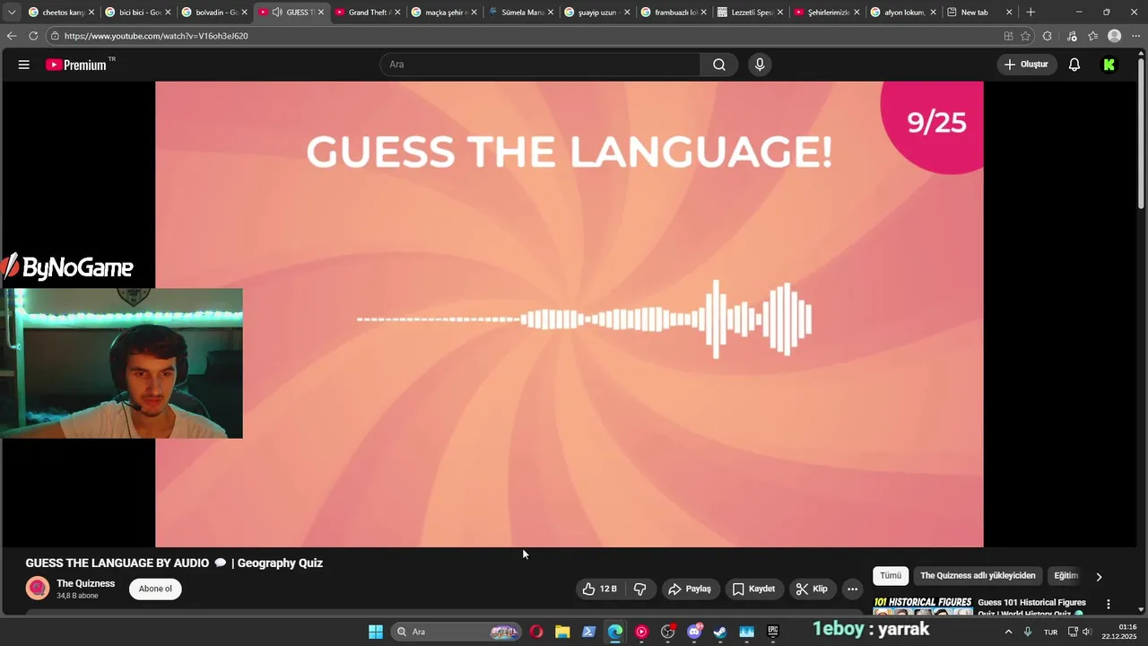Switch to the bici bici tab

point(136,13)
